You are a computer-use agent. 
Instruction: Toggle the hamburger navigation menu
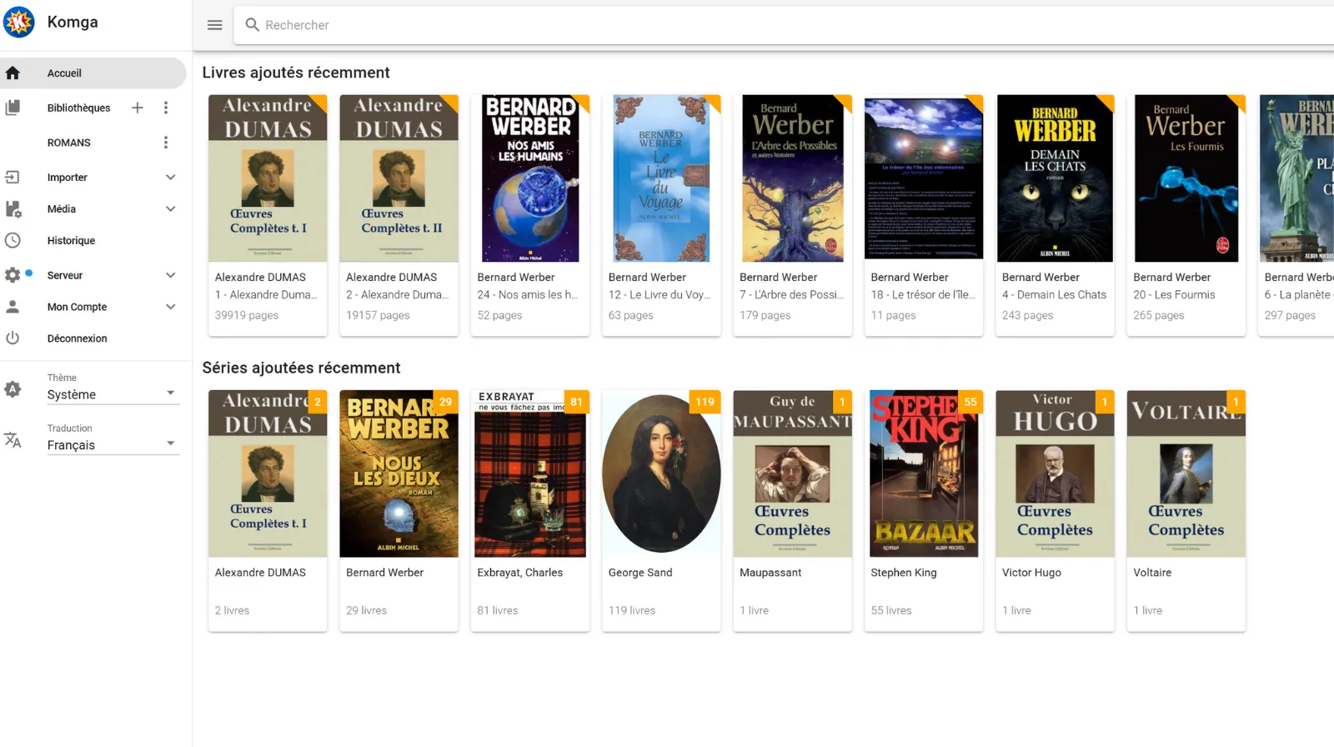pos(214,25)
